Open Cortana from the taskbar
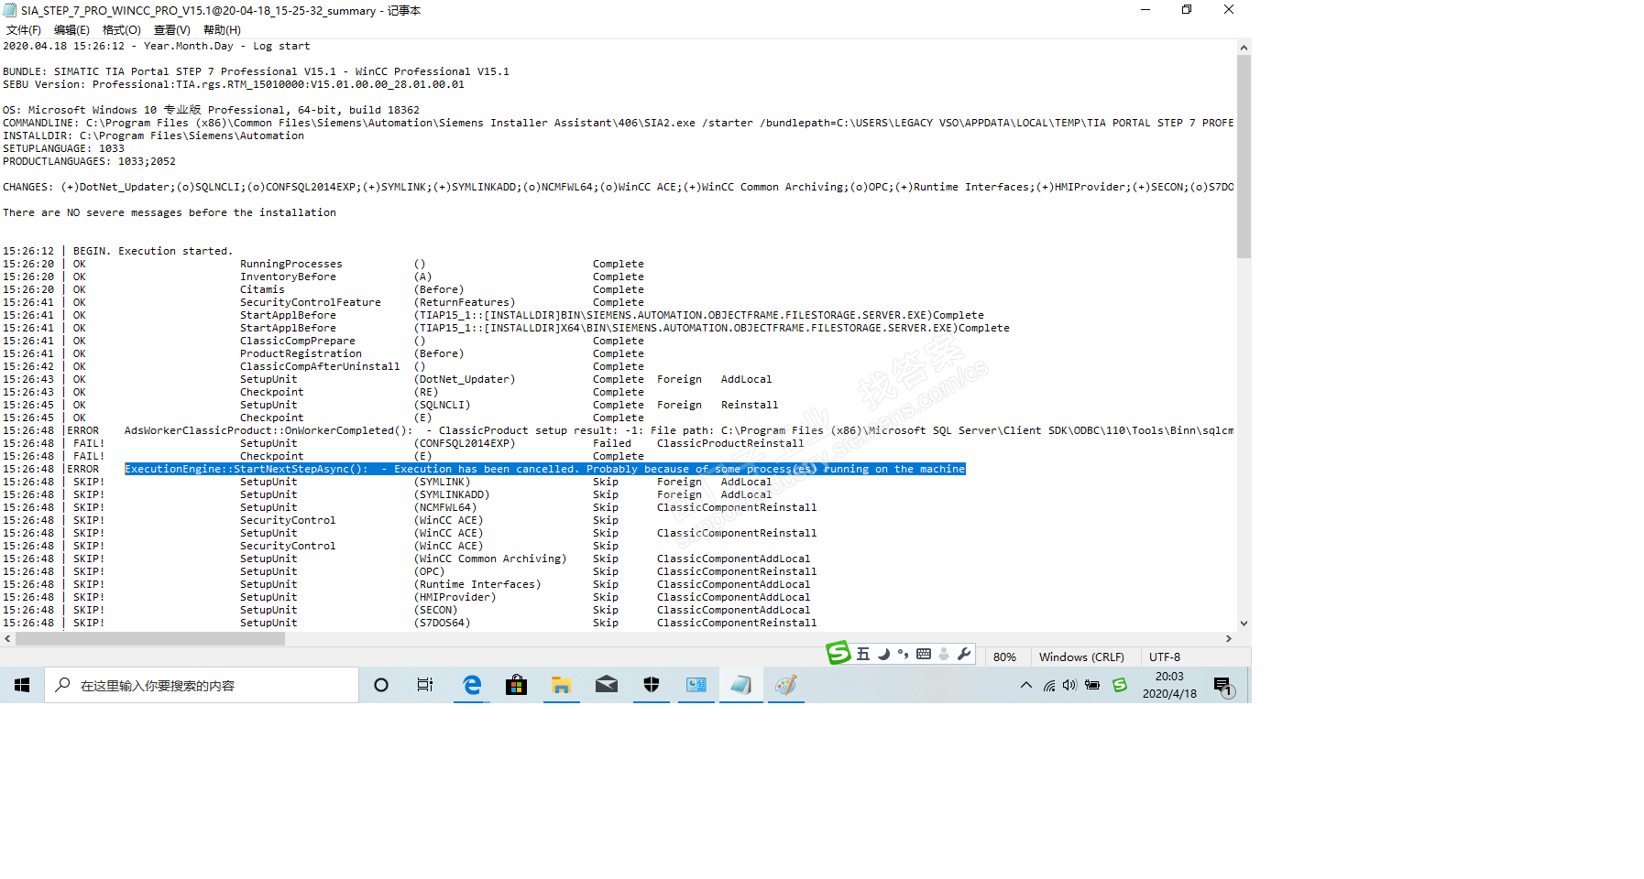The height and width of the screenshot is (879, 1644). (x=381, y=685)
